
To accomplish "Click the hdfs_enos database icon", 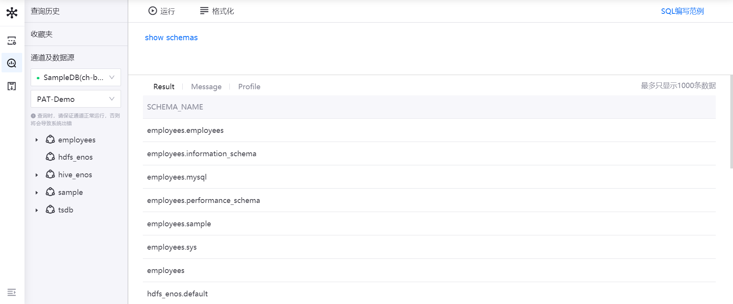I will tap(50, 157).
